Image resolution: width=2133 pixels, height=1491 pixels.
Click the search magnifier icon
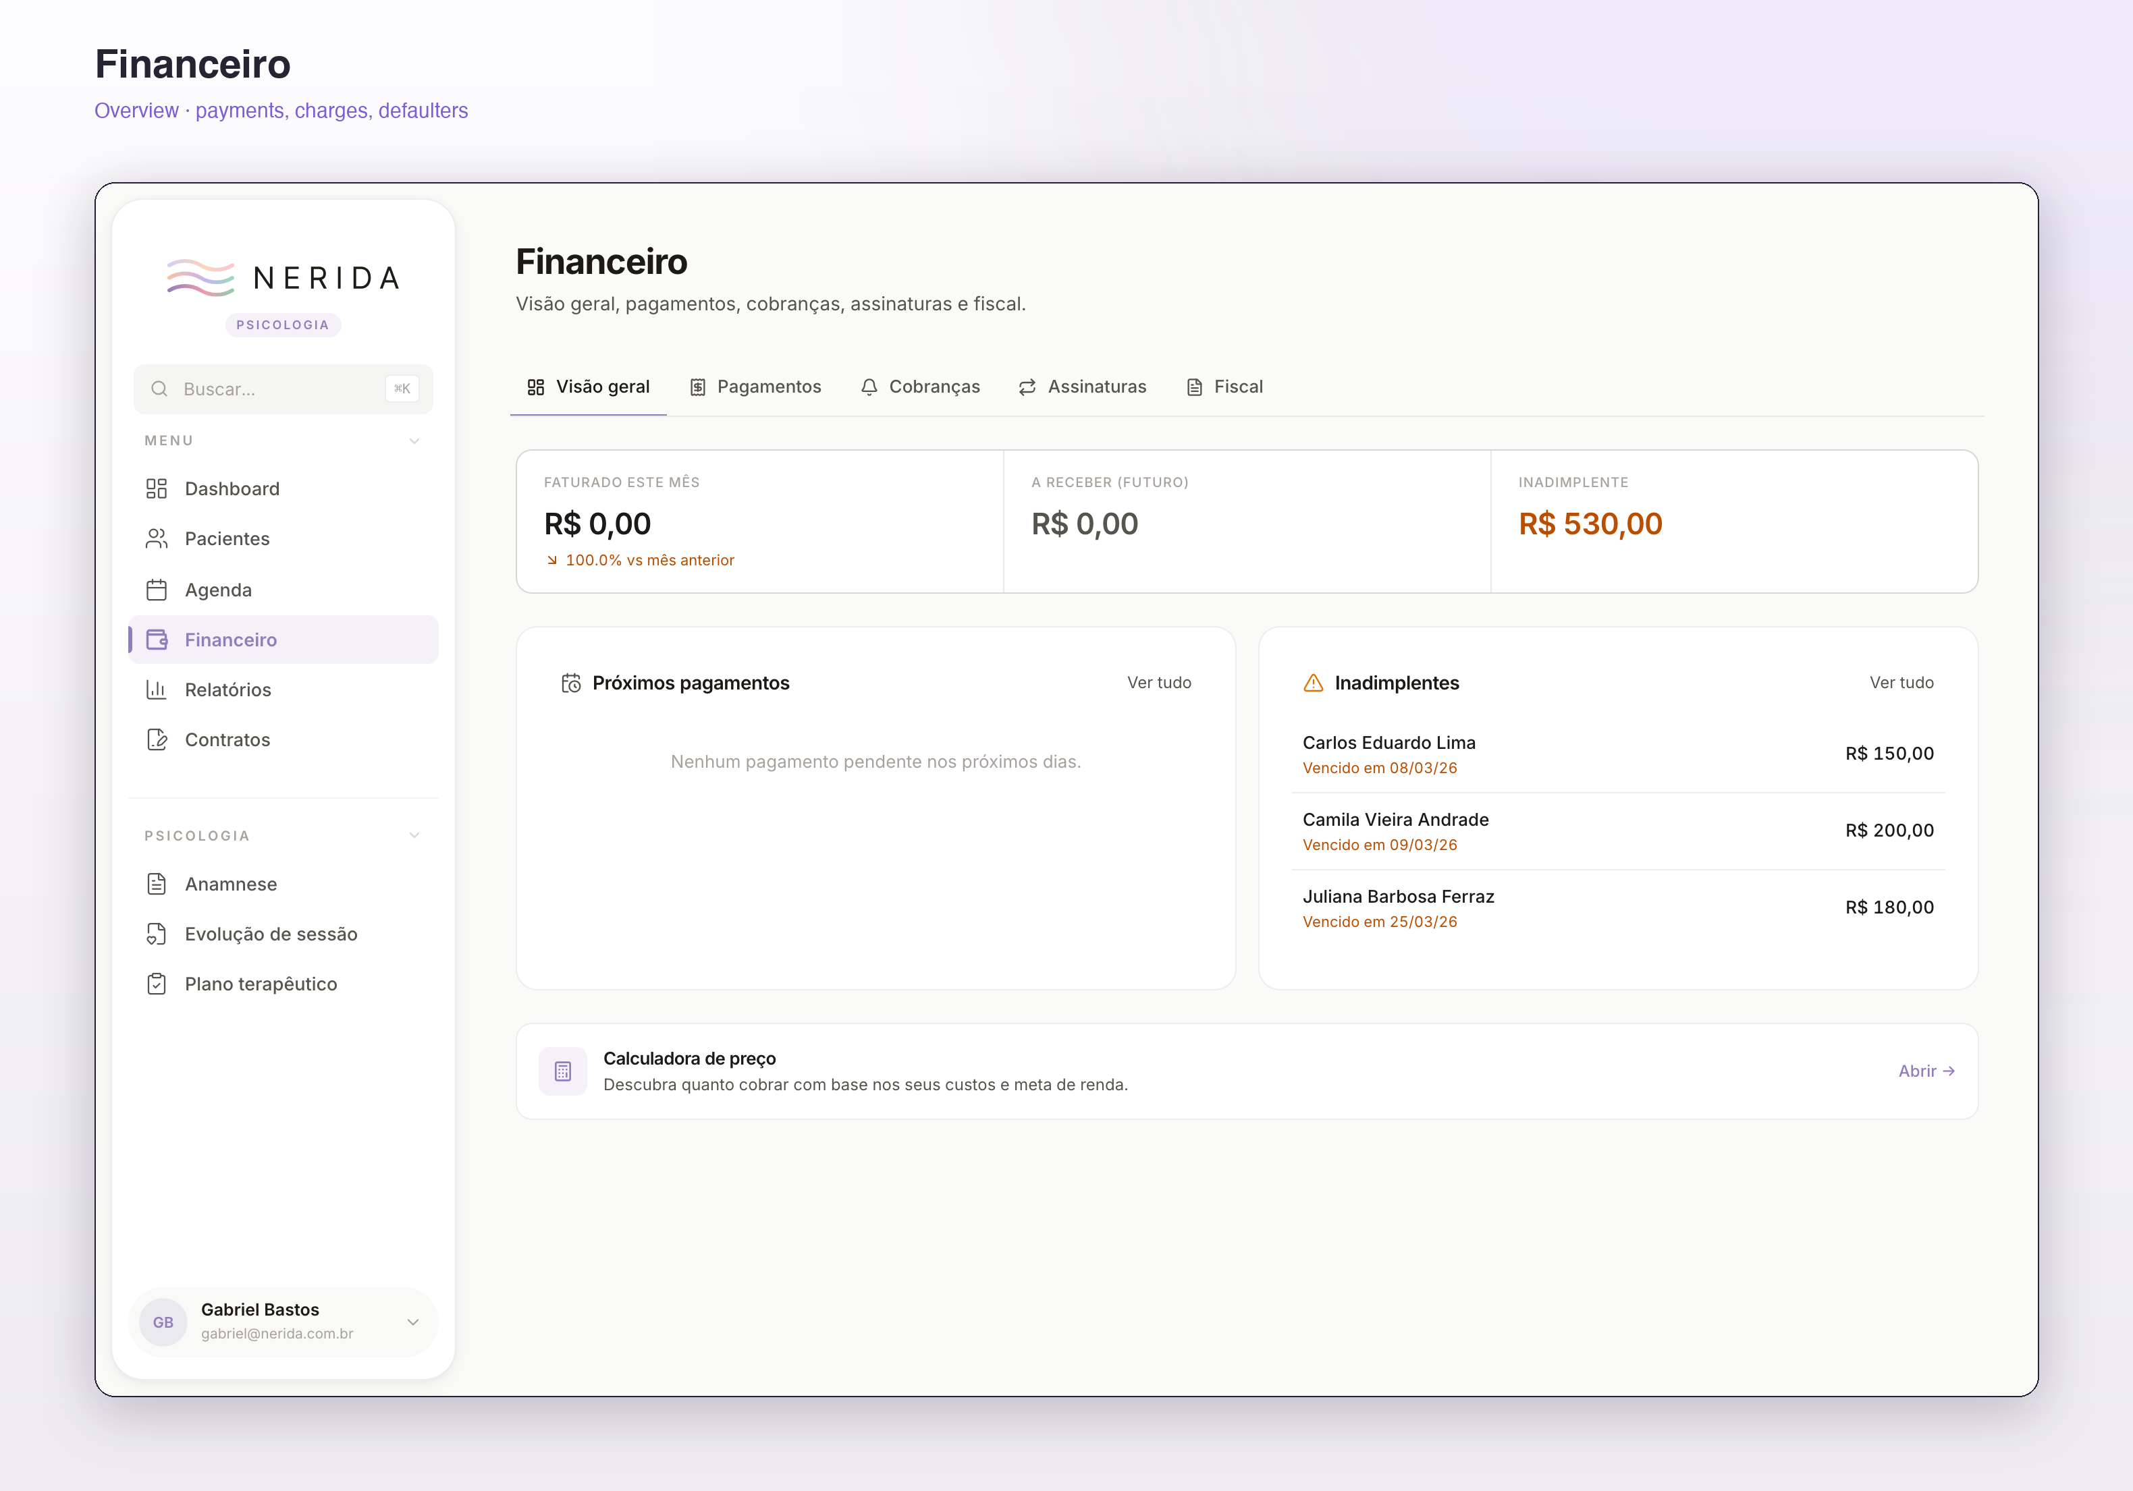[160, 389]
